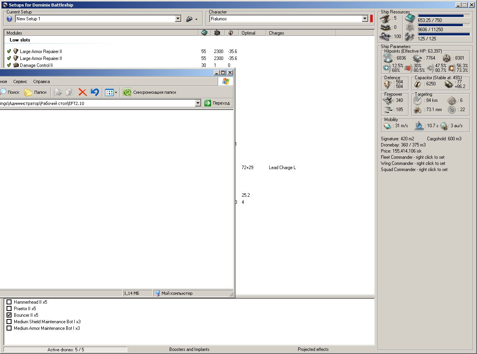Click the Optimal column header

pos(252,33)
